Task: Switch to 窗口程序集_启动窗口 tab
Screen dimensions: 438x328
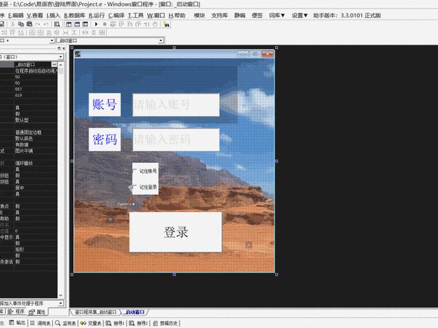Action: [x=95, y=312]
